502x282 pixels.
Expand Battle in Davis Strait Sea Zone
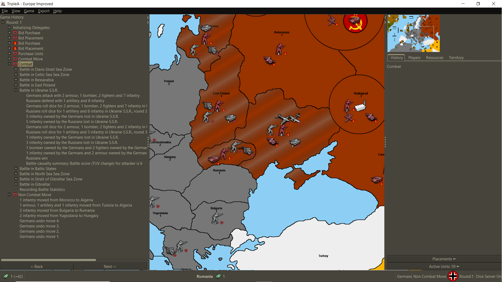[x=16, y=69]
